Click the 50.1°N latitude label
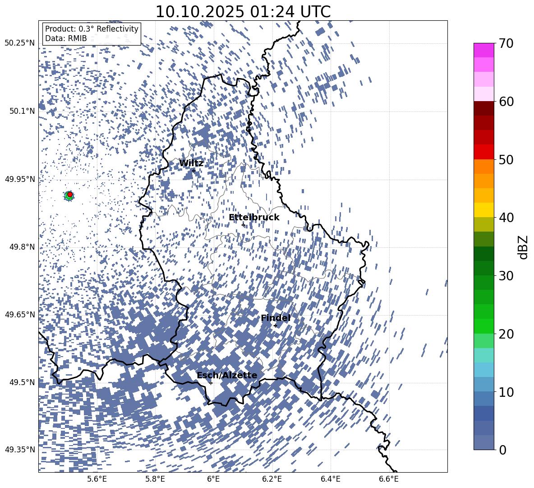534x488 pixels. tap(22, 111)
